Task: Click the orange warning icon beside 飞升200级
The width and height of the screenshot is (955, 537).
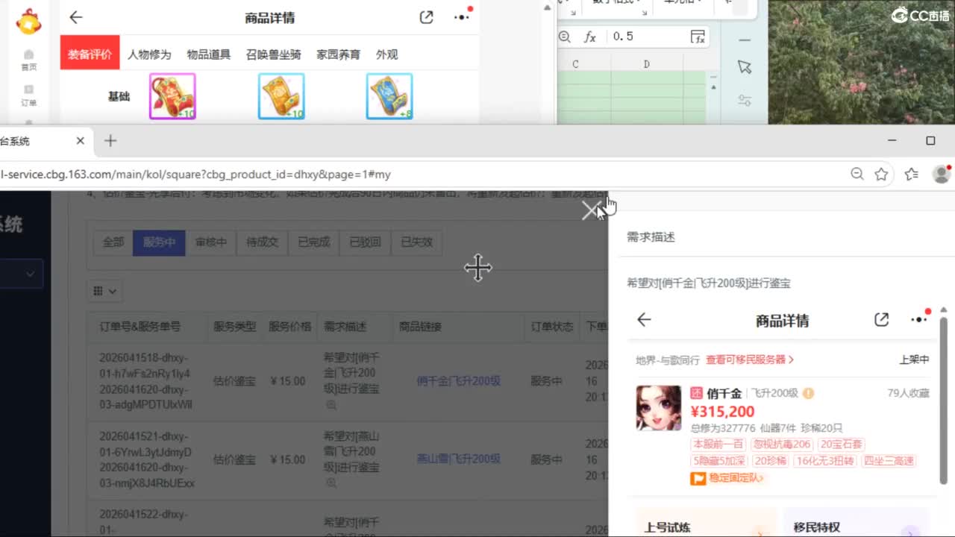Action: 808,394
